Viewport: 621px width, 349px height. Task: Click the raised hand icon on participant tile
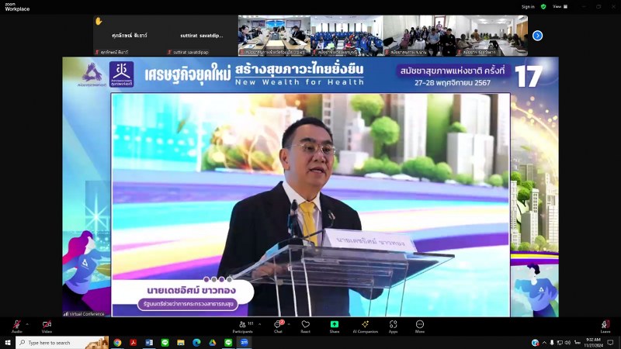(x=99, y=22)
